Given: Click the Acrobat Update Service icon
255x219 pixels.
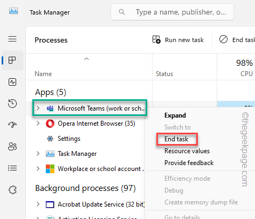Looking at the screenshot, I should [50, 204].
